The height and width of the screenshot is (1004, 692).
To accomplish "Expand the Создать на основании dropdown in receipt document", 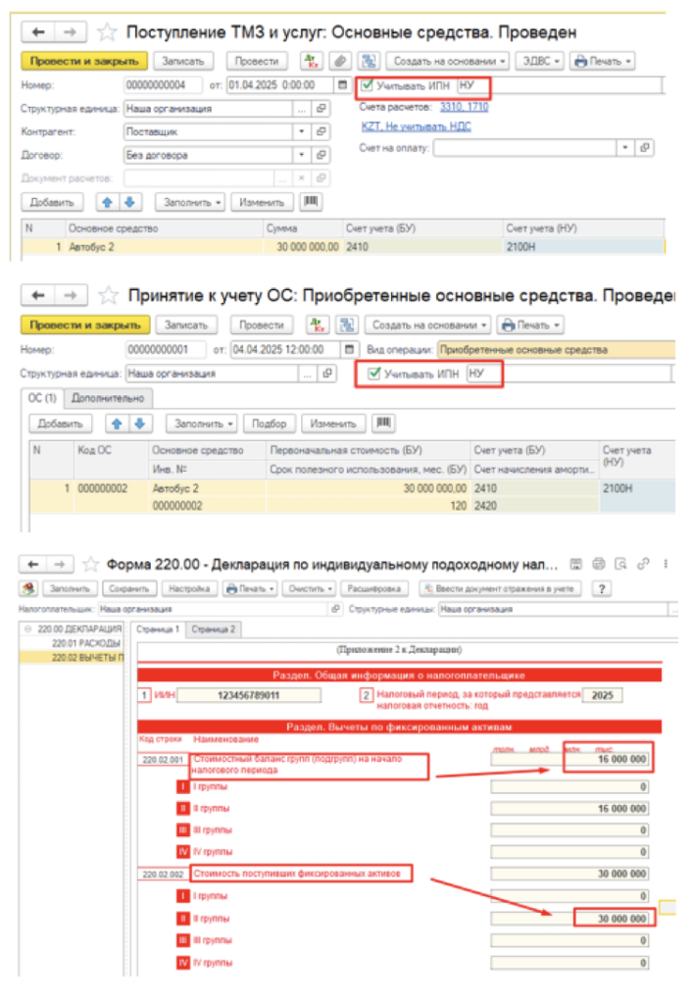I will (447, 61).
